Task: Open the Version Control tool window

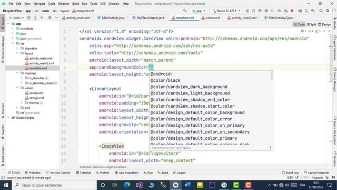Action: [x=58, y=173]
